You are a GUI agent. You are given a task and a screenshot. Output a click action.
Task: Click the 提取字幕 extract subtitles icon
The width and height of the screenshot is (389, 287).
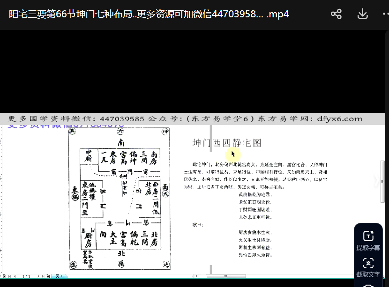[368, 236]
